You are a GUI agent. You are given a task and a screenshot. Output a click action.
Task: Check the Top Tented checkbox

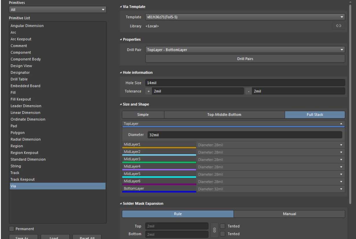point(222,226)
